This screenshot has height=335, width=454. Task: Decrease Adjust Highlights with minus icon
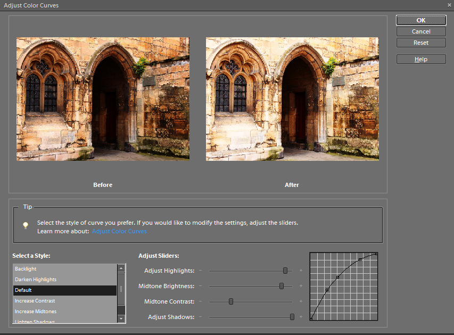pyautogui.click(x=200, y=271)
